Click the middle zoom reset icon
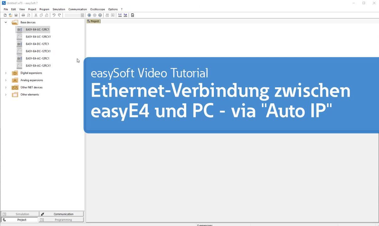The height and width of the screenshot is (226, 379). pos(95,15)
